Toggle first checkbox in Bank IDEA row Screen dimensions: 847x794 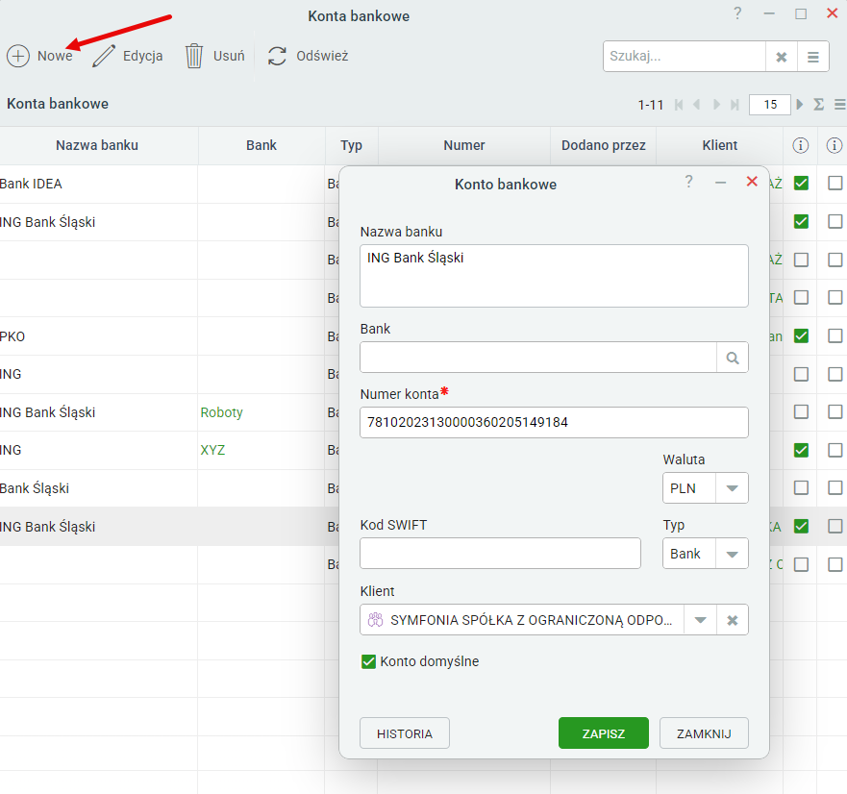click(801, 183)
